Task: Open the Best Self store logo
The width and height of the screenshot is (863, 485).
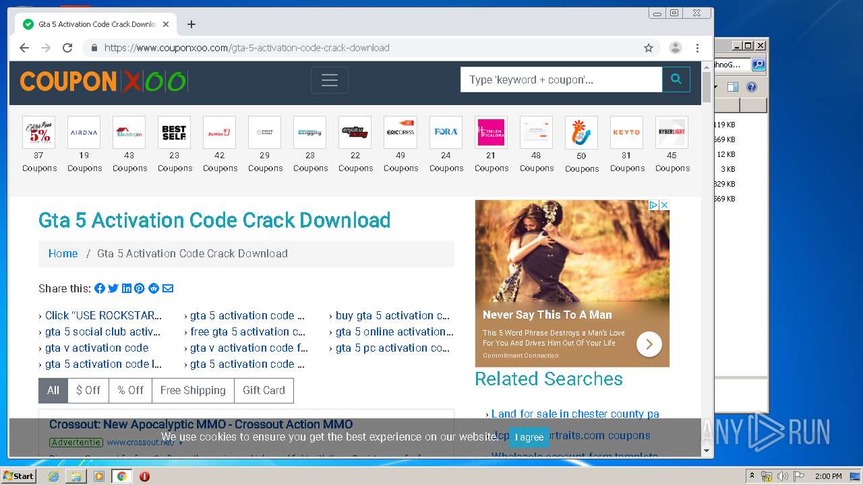Action: 175,132
